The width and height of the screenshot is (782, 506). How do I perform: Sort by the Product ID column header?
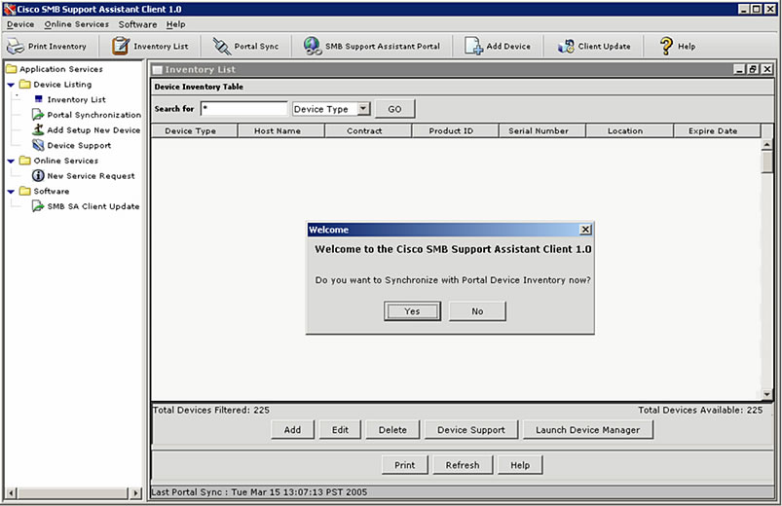(x=456, y=130)
